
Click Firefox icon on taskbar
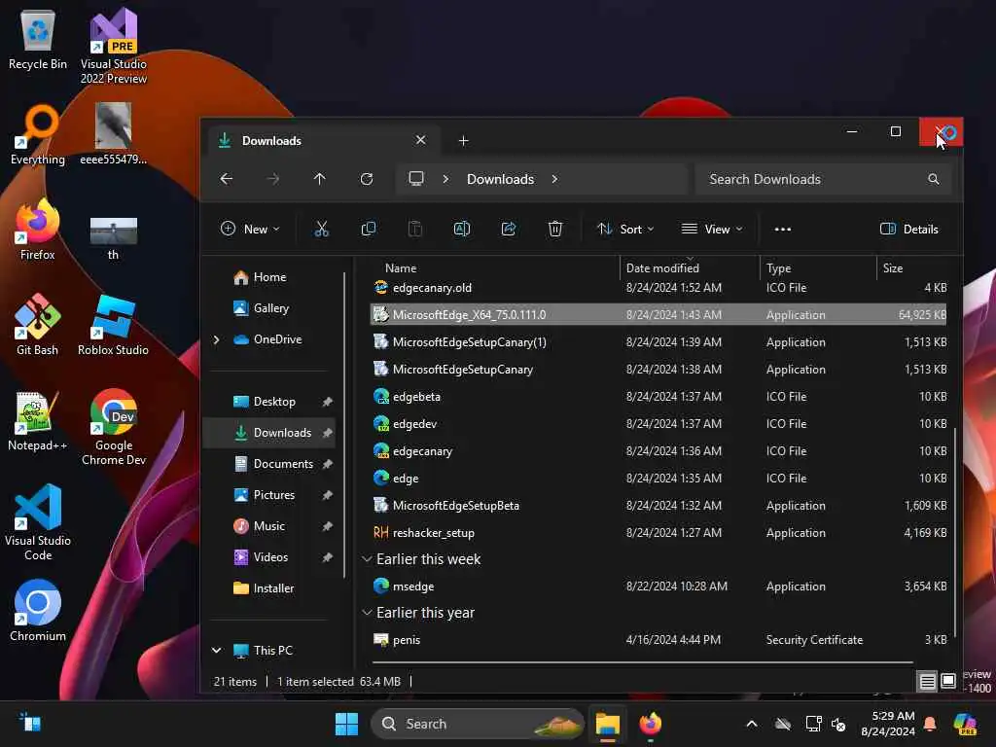651,724
